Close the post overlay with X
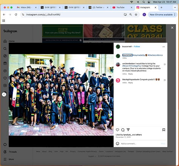Image resolution: width=179 pixels, height=166 pixels. (x=172, y=28)
